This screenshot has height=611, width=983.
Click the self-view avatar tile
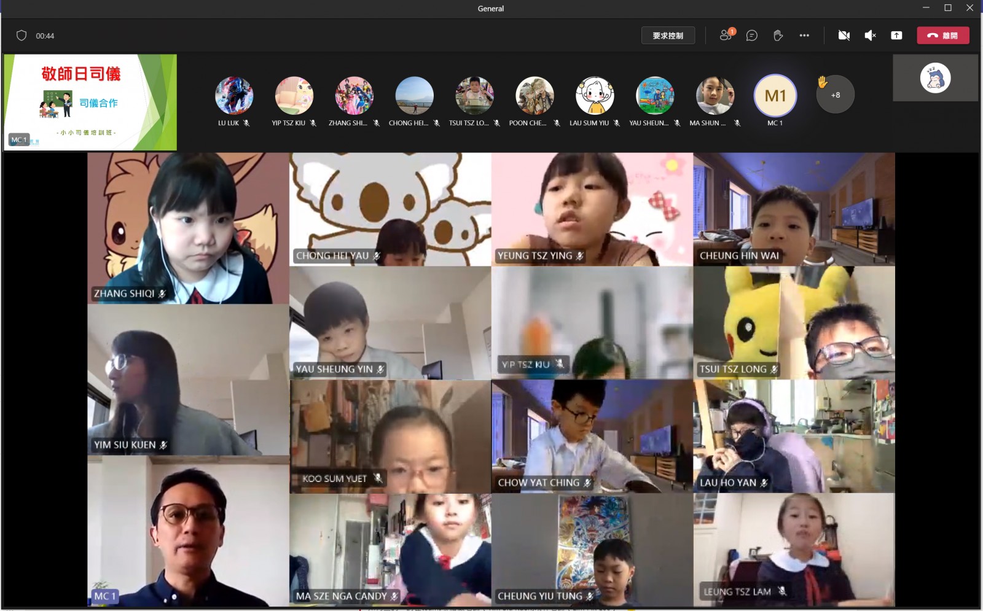tap(935, 78)
